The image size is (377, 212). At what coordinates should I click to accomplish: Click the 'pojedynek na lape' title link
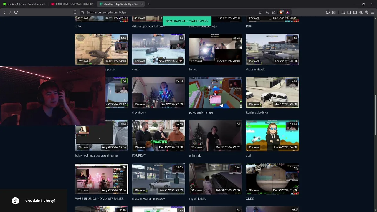pyautogui.click(x=201, y=112)
